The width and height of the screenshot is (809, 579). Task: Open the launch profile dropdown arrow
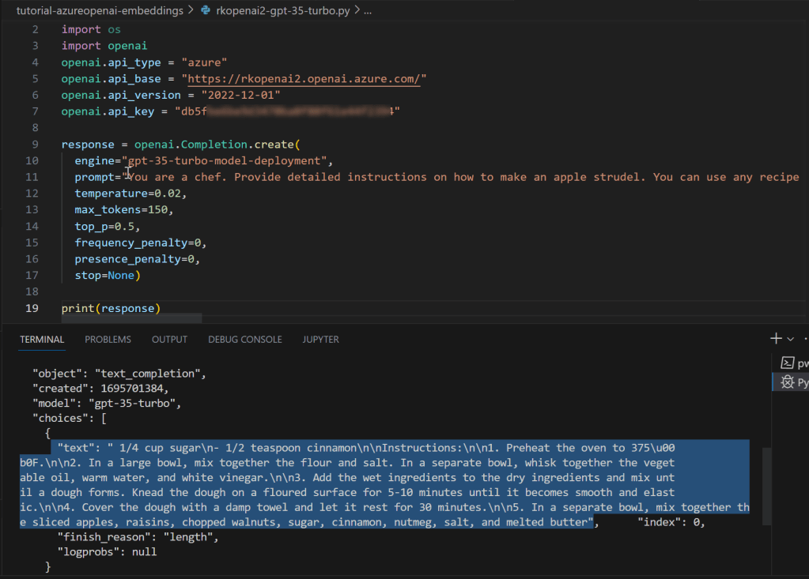[x=791, y=339]
